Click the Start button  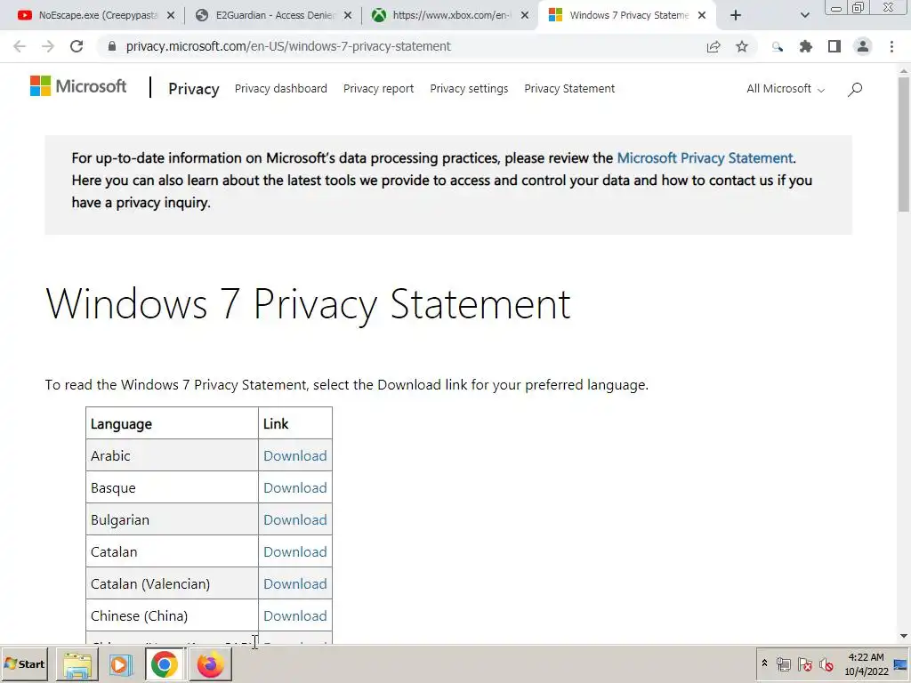24,664
